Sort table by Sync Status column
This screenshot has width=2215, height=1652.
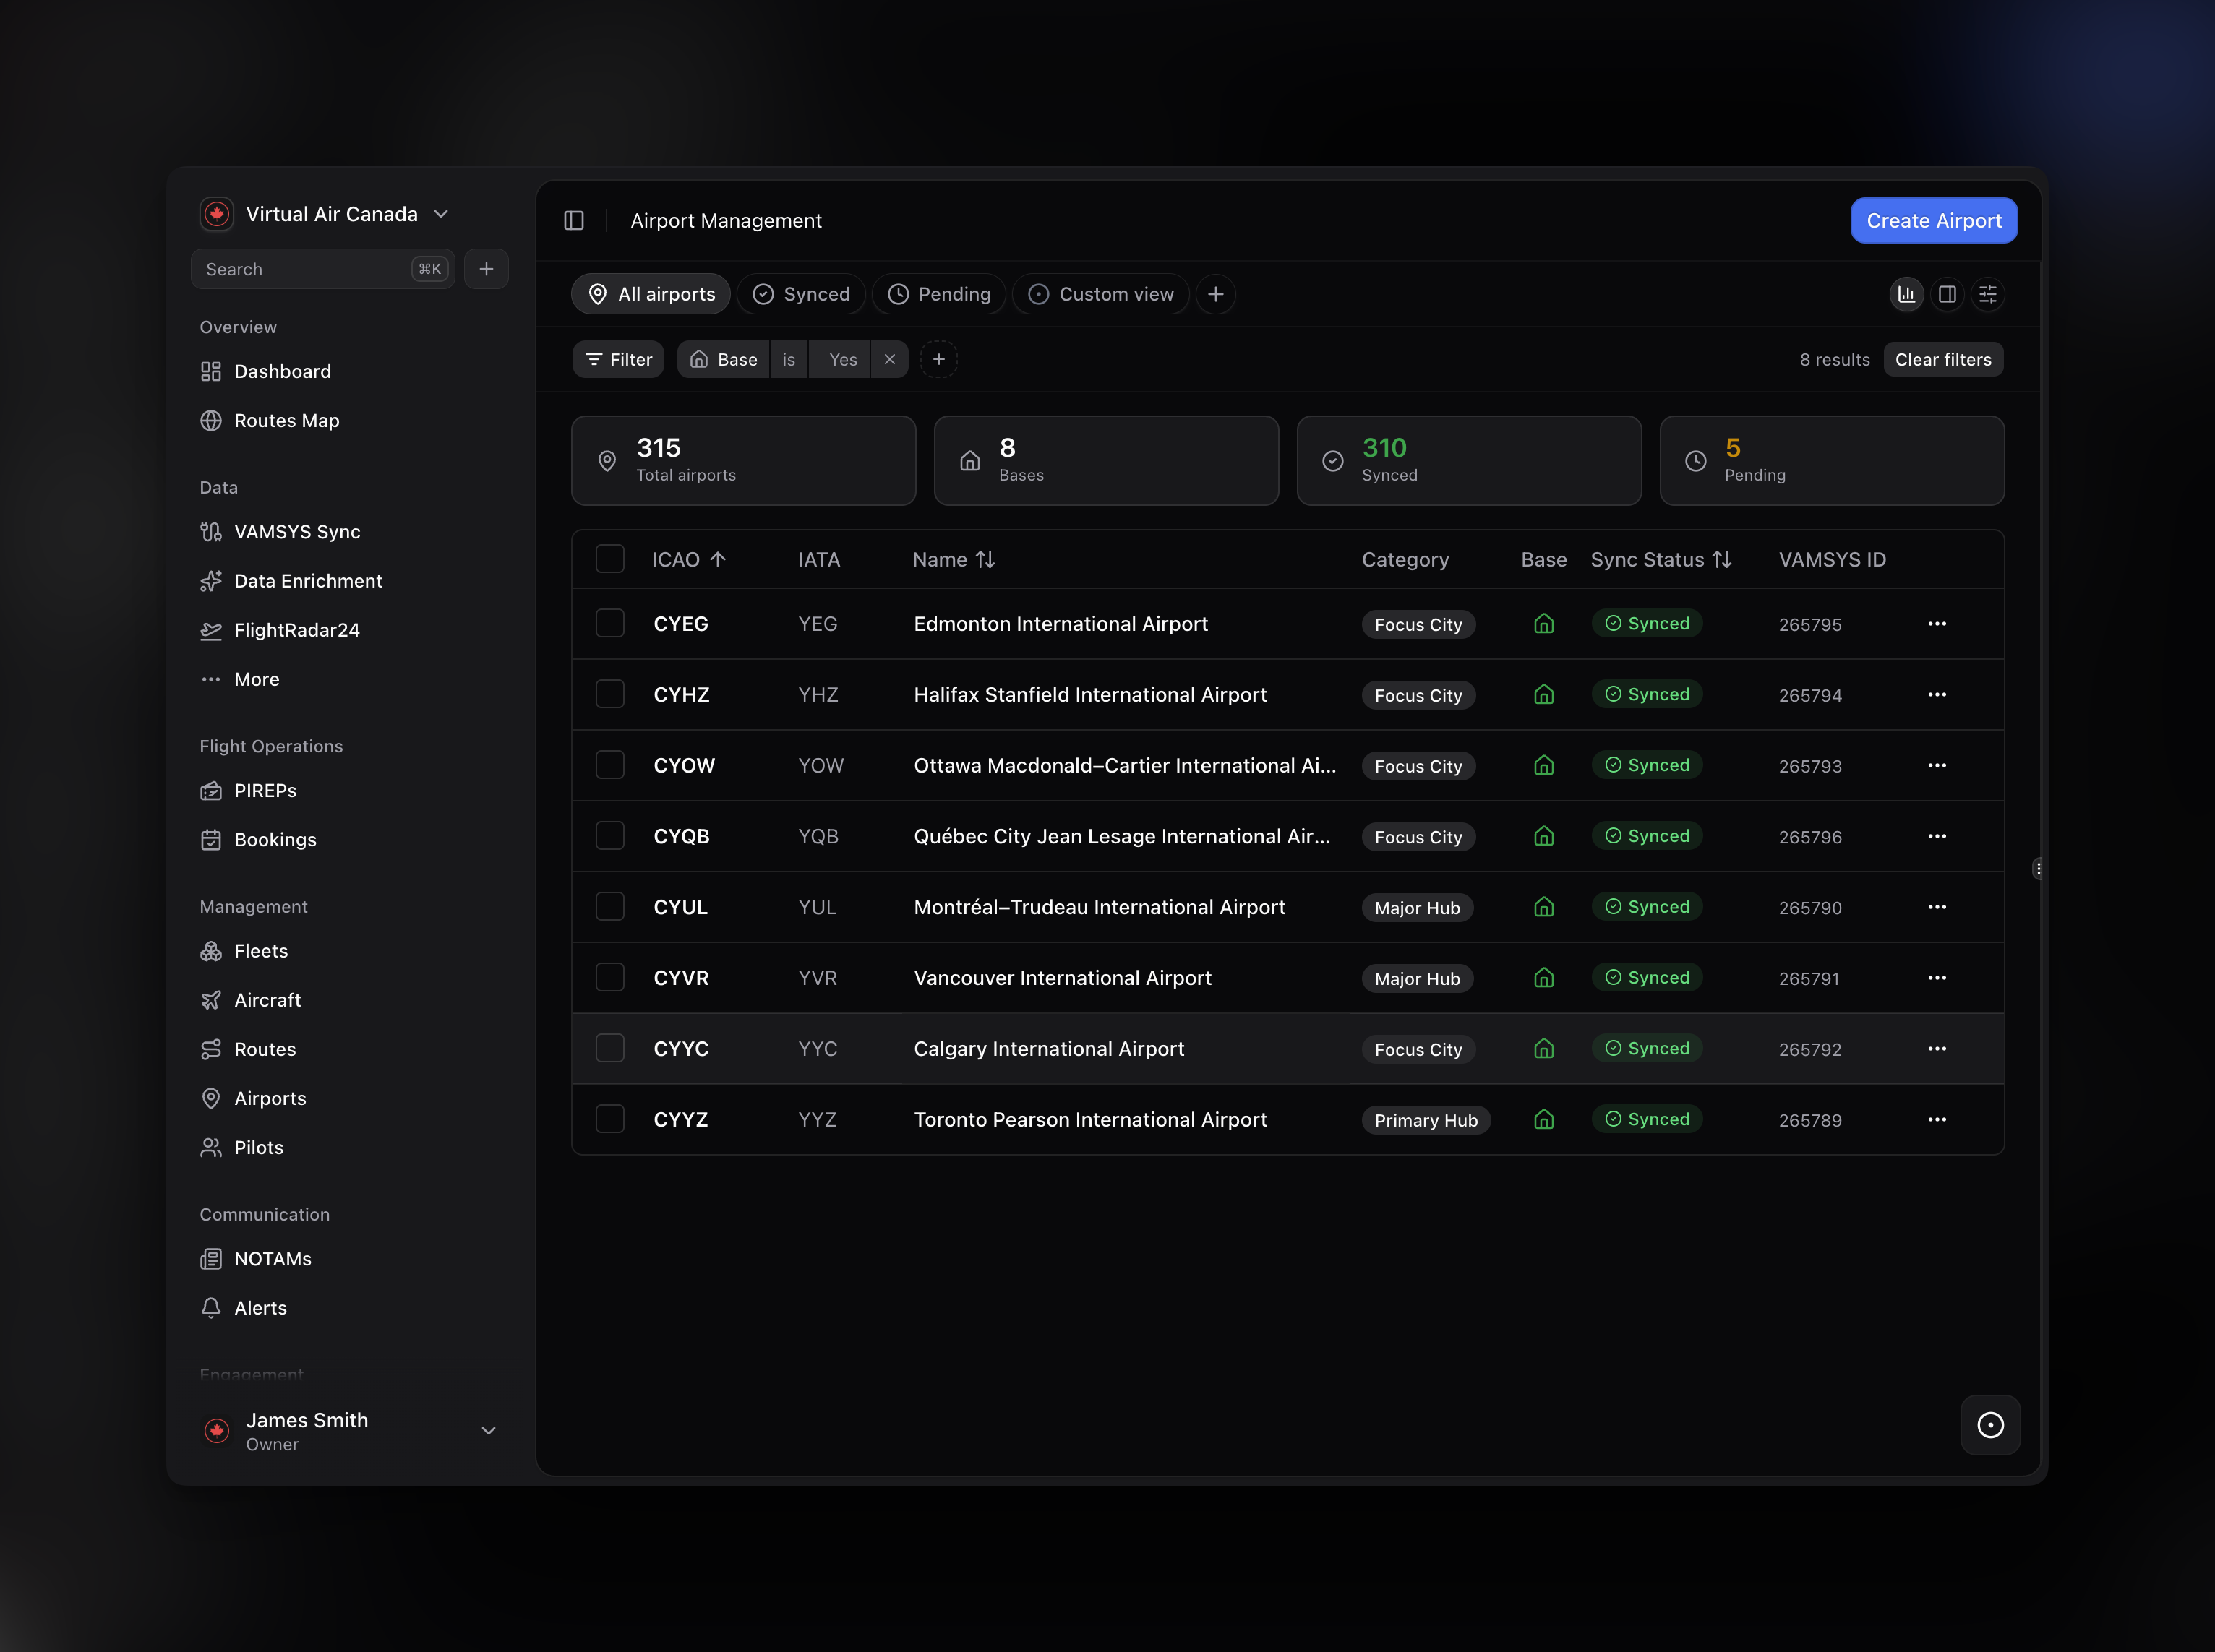[1661, 560]
